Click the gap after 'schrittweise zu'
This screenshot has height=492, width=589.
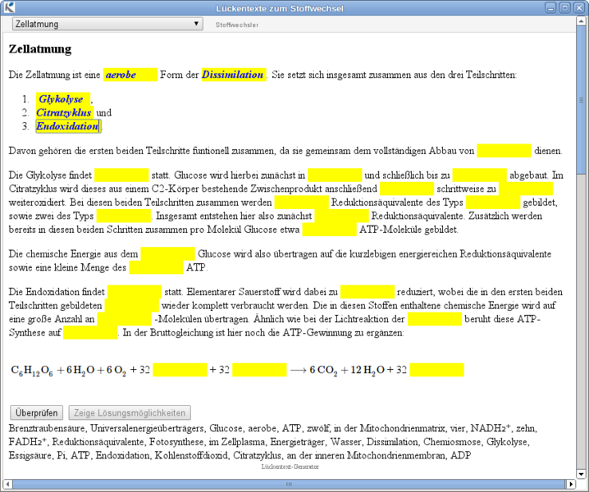click(526, 189)
